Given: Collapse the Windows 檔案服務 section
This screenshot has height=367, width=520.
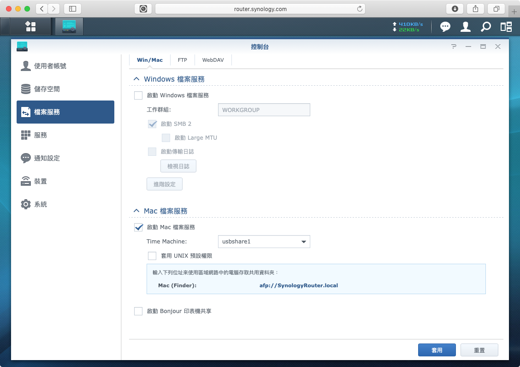Looking at the screenshot, I should (136, 79).
